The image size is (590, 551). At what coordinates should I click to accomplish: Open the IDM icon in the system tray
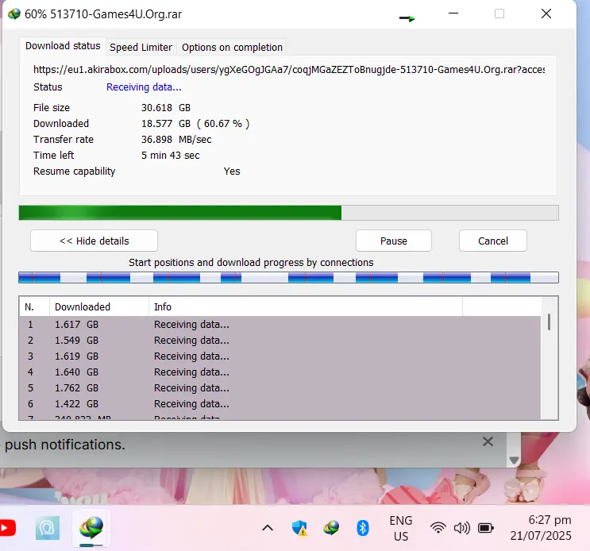click(331, 528)
